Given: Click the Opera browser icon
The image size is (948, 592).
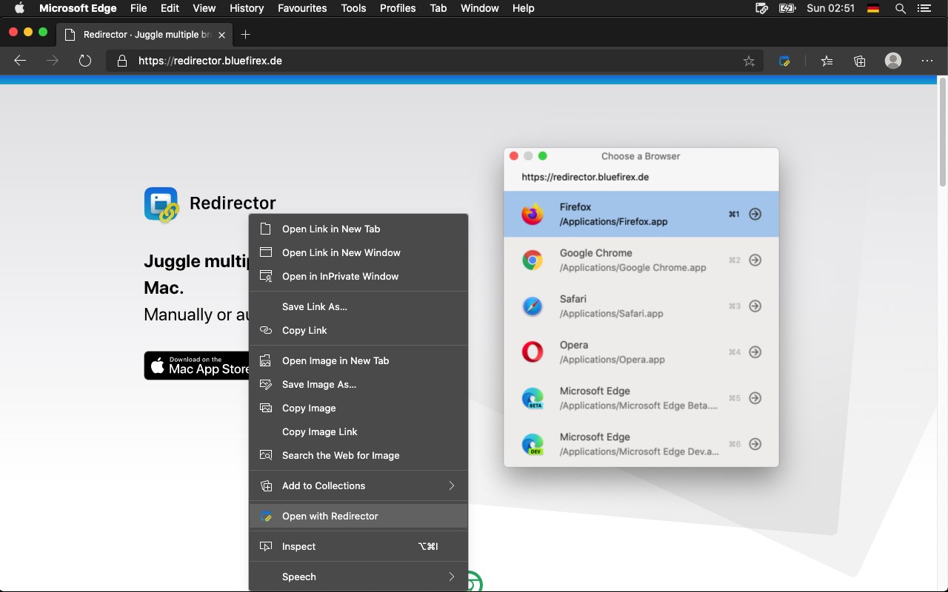Looking at the screenshot, I should [532, 352].
